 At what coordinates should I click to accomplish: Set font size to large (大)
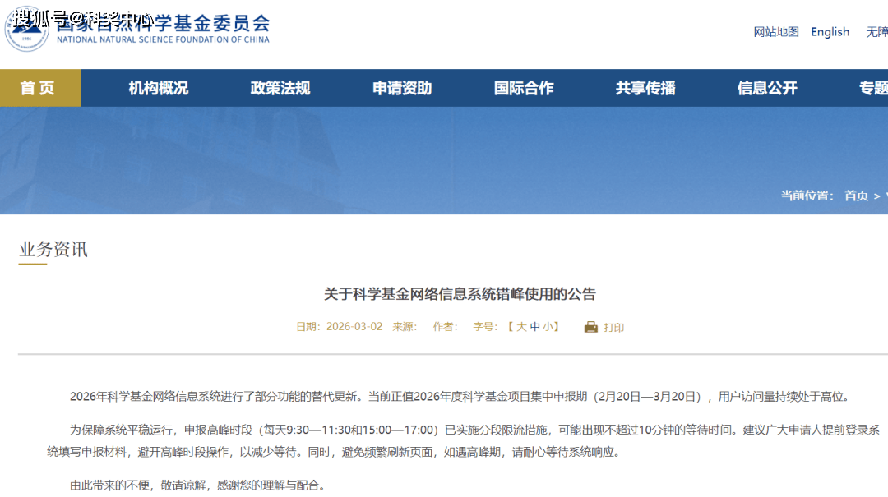[x=521, y=327]
